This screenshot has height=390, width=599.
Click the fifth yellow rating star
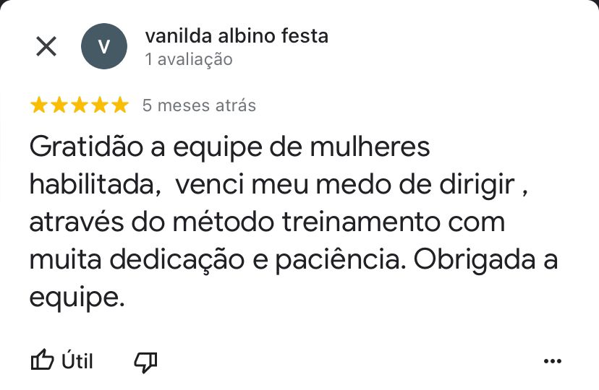pos(120,105)
